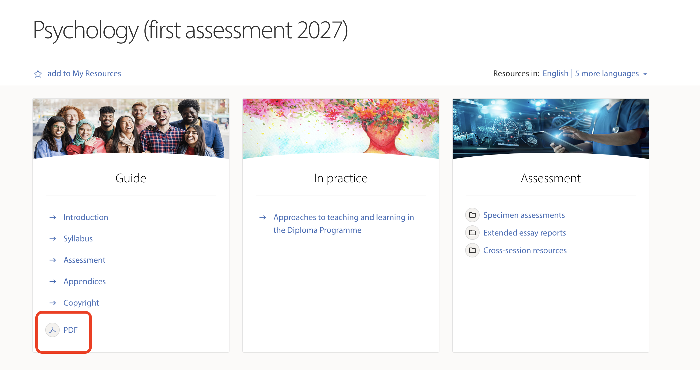
Task: Open the Appendices section
Action: (x=85, y=282)
